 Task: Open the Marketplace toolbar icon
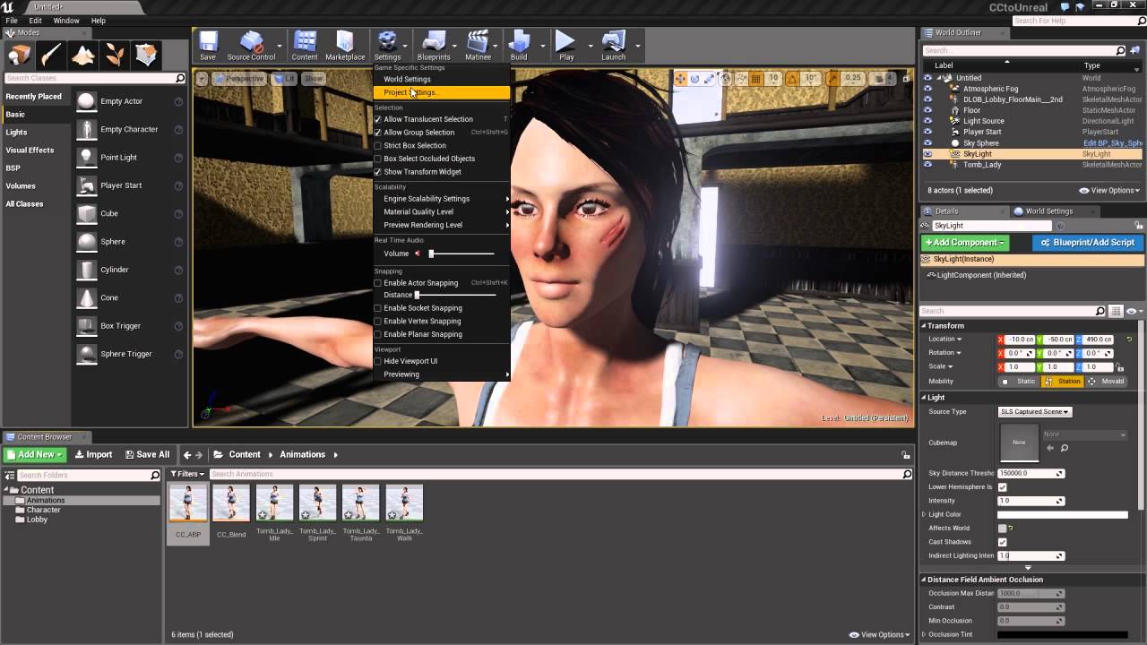345,46
